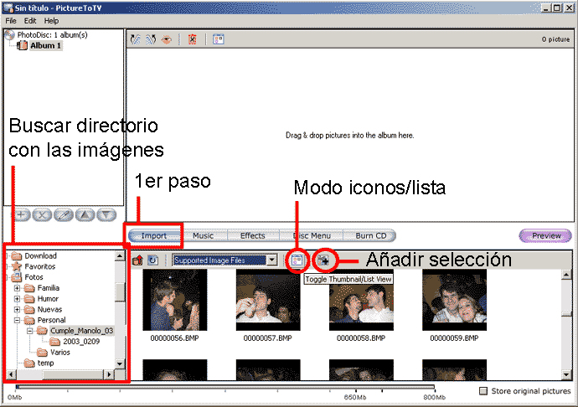The height and width of the screenshot is (407, 578).
Task: Move album up with the up-arrow button
Action: pyautogui.click(x=85, y=214)
